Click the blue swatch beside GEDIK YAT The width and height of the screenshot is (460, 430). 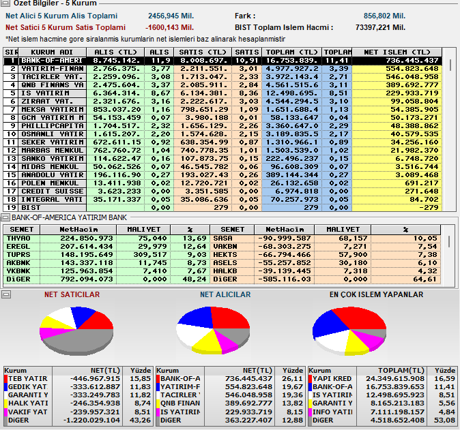5,387
